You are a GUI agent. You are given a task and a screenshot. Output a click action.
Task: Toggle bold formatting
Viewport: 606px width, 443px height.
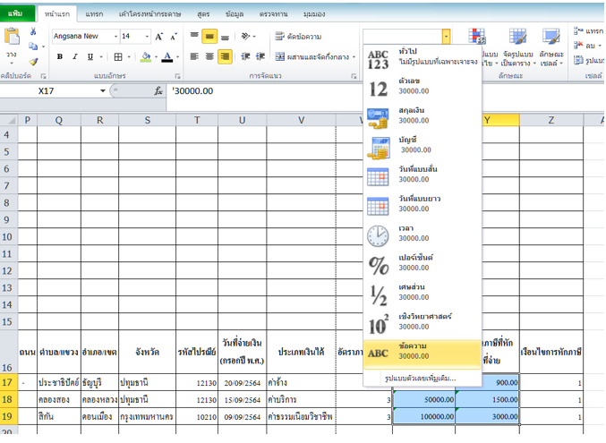(x=59, y=56)
